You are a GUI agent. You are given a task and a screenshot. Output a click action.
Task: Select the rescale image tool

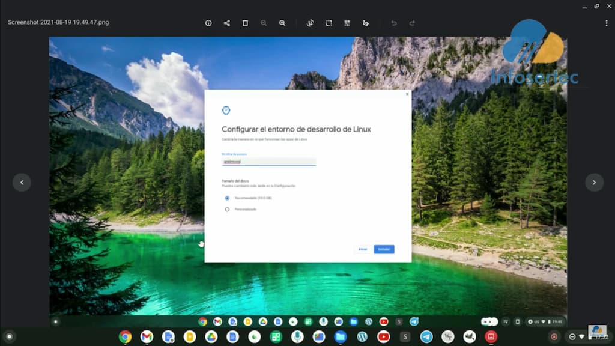[329, 23]
